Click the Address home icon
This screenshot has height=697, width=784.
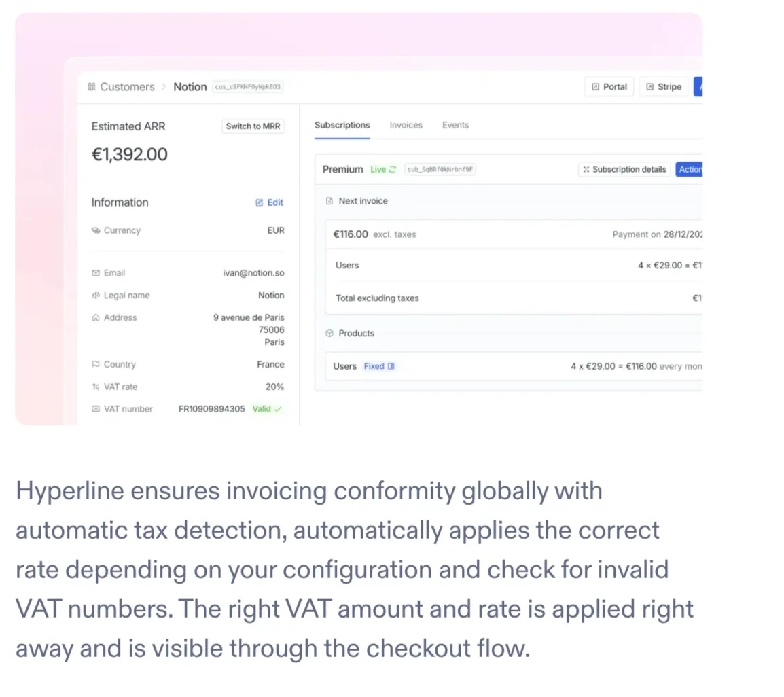pos(96,317)
